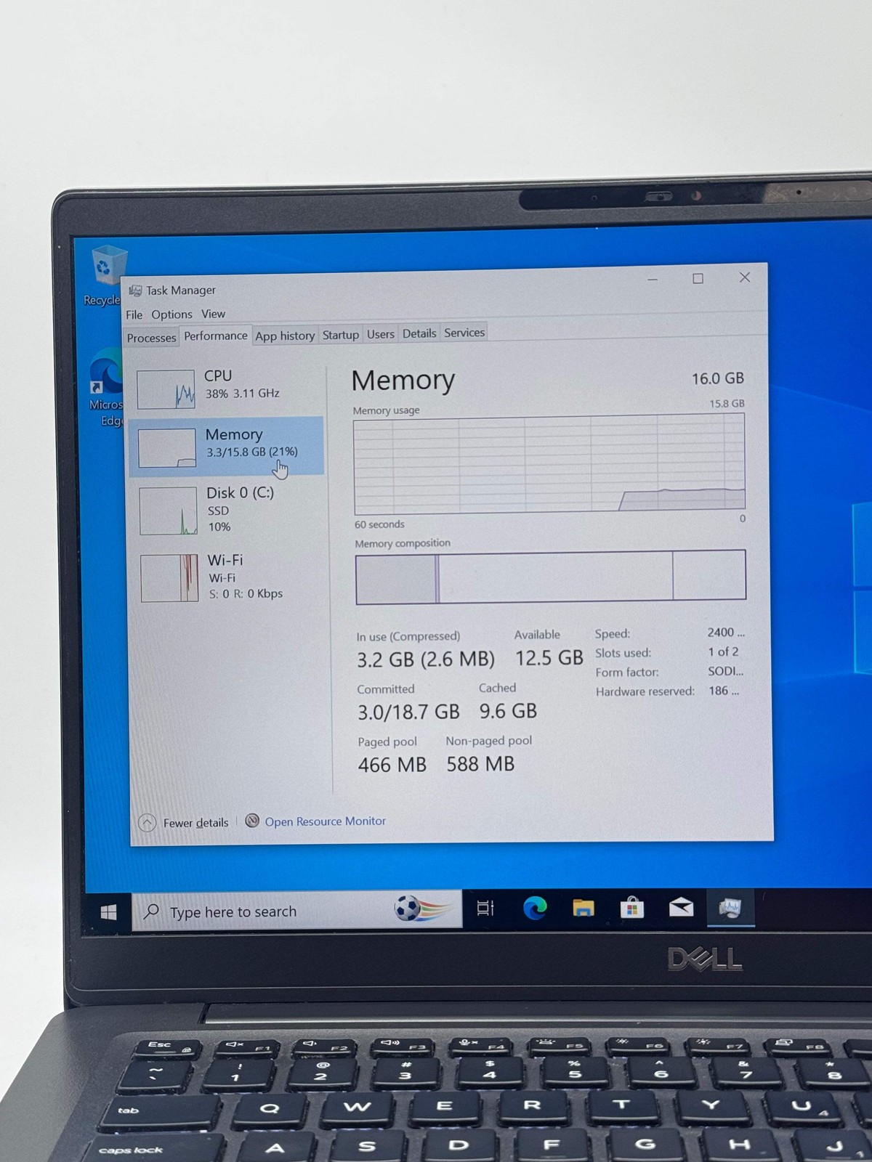Image resolution: width=872 pixels, height=1162 pixels.
Task: Maximize the Task Manager window
Action: [698, 278]
